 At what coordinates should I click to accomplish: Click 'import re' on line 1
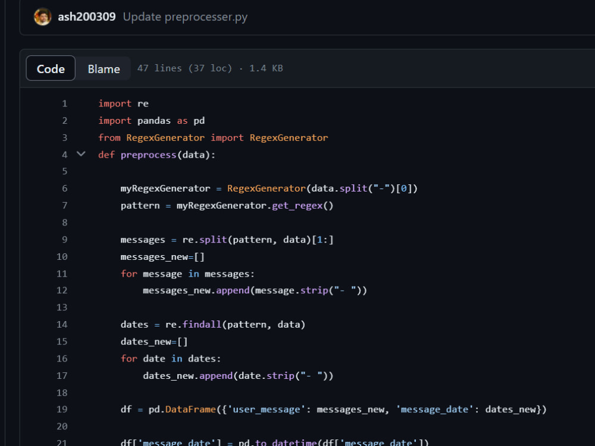pos(123,103)
